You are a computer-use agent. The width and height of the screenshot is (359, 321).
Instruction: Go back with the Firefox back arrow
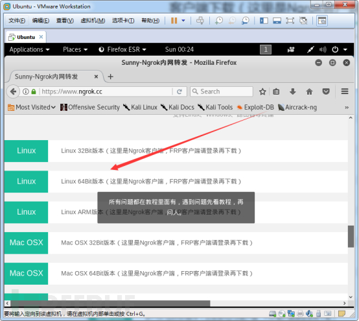13,91
